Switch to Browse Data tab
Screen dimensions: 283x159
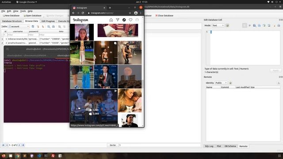coord(31,21)
